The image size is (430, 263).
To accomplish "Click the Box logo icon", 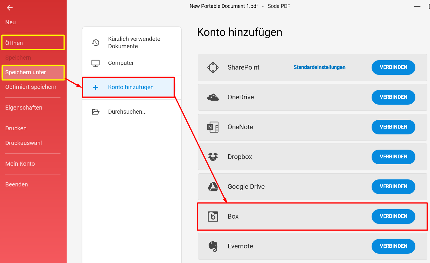I will (213, 217).
